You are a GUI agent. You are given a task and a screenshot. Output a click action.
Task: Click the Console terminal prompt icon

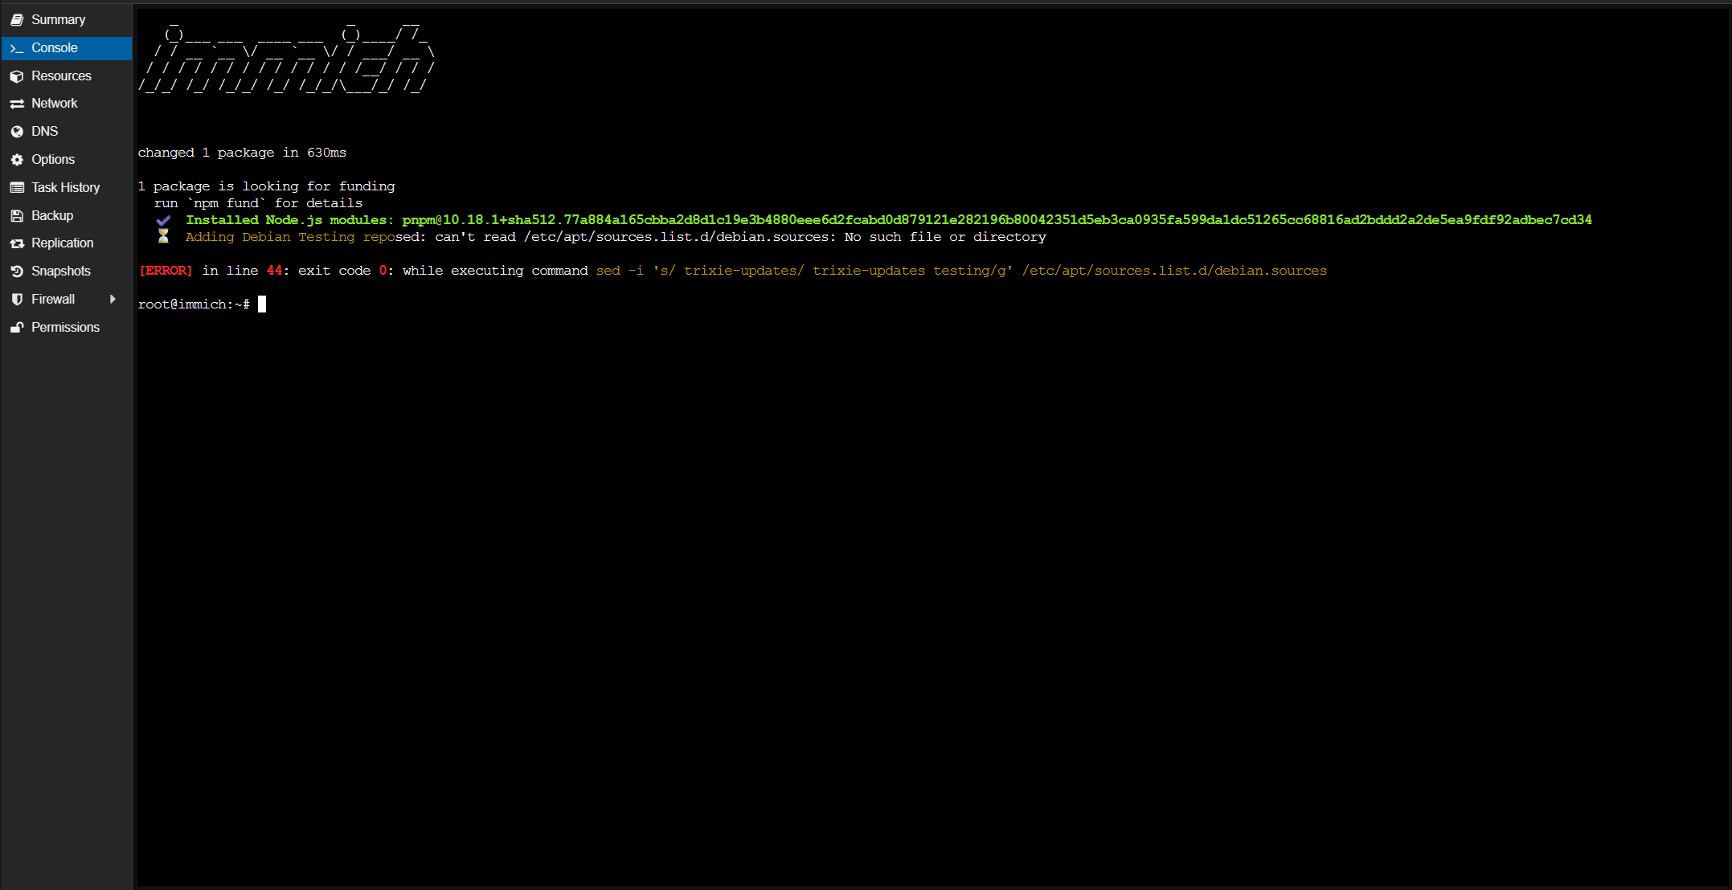point(17,48)
